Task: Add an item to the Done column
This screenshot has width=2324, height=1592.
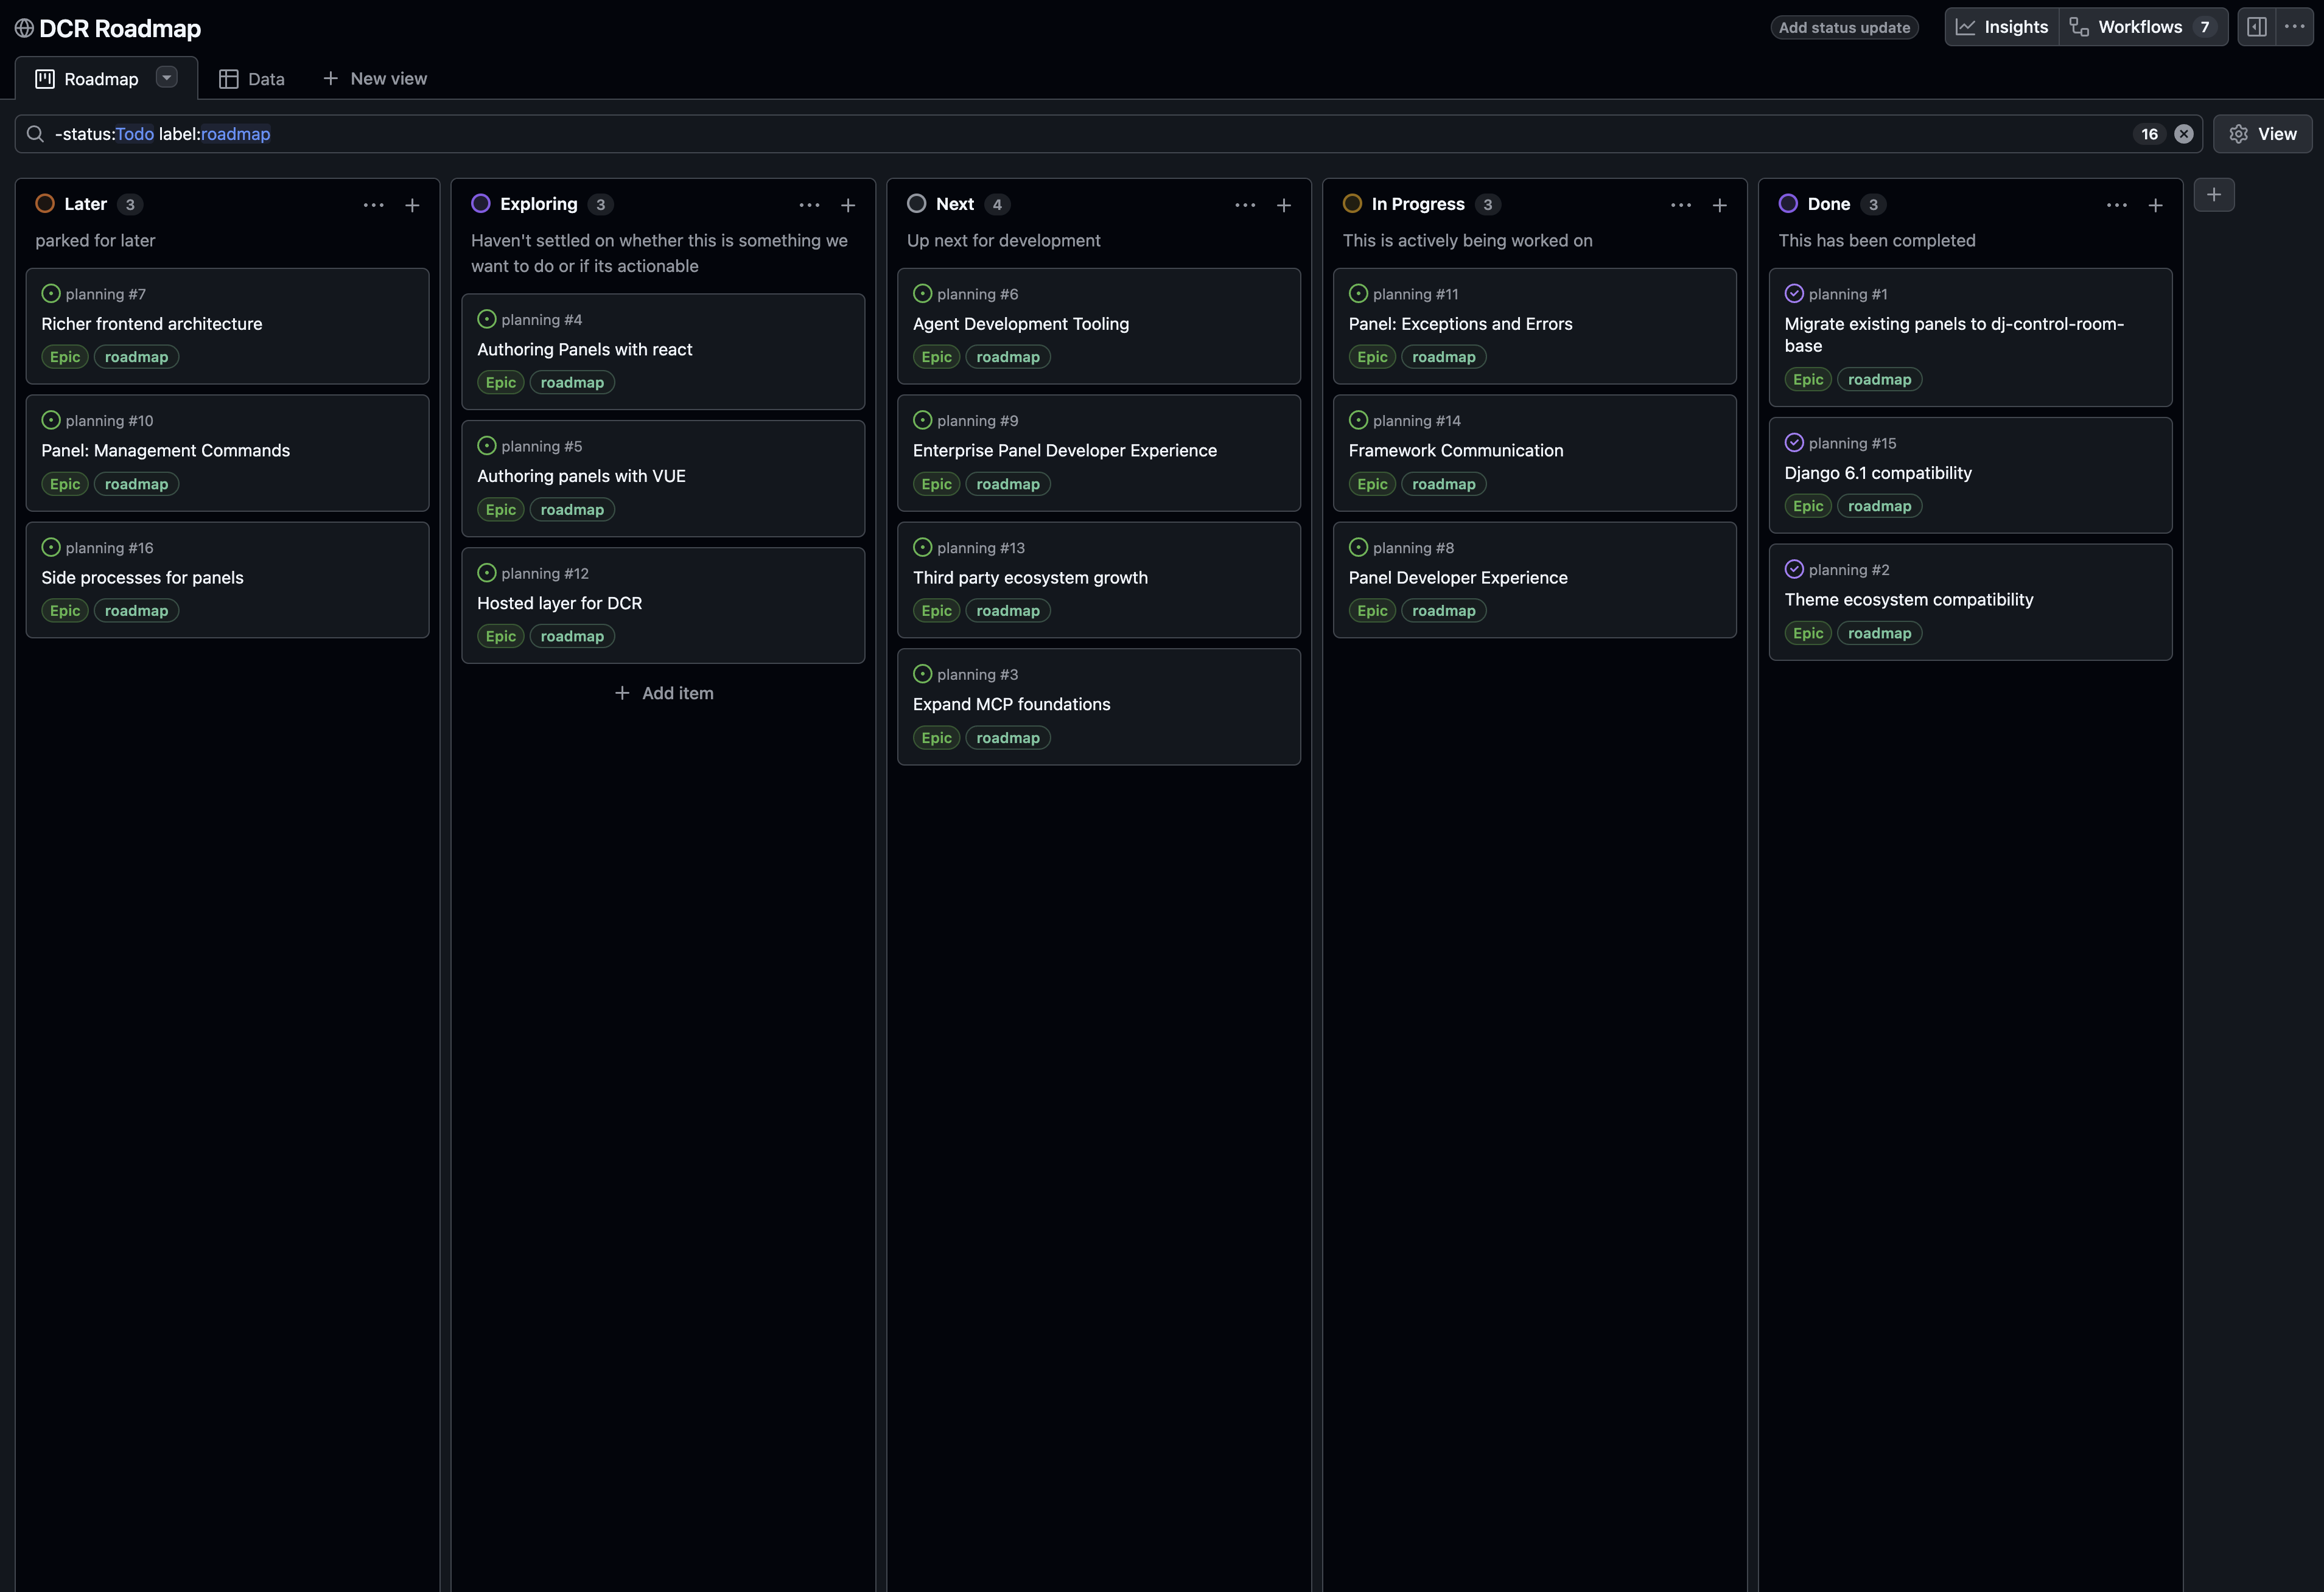Action: (x=2156, y=205)
